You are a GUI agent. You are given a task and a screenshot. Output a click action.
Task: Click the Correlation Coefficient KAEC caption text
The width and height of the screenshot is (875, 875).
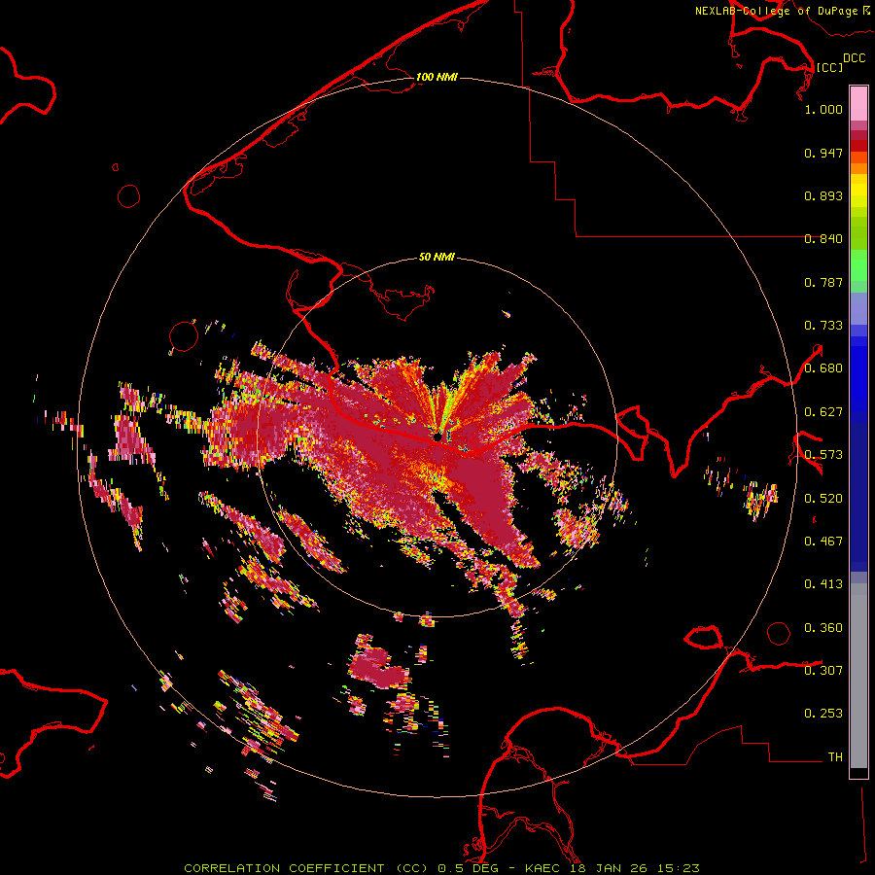coord(441,868)
